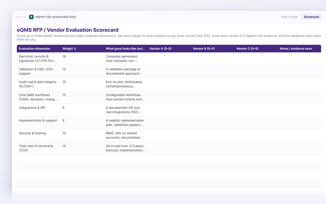Click the All-in cost over 3–5 years cell

tap(126, 148)
